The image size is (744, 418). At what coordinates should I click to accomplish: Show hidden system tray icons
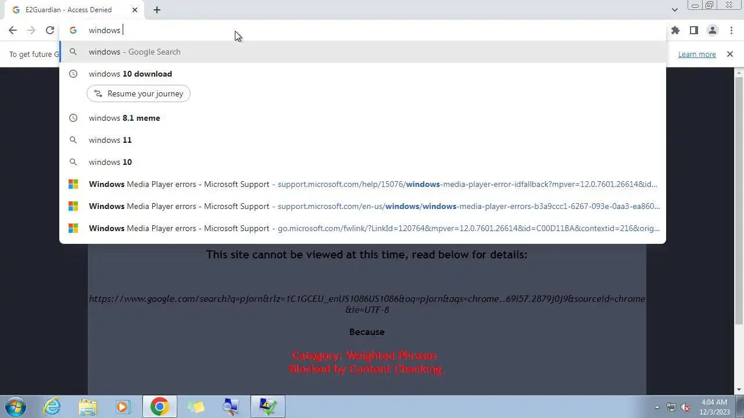point(657,407)
